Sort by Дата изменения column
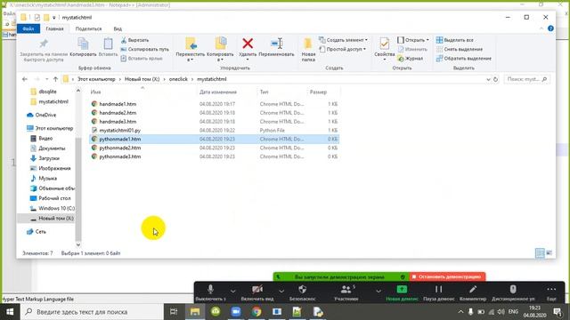The image size is (570, 320). [x=218, y=92]
